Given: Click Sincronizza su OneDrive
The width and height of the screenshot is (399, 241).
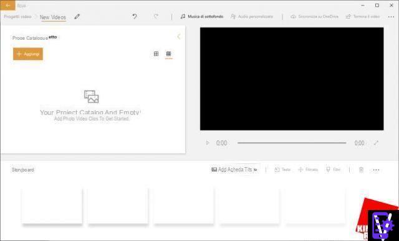Looking at the screenshot, I should pyautogui.click(x=315, y=17).
